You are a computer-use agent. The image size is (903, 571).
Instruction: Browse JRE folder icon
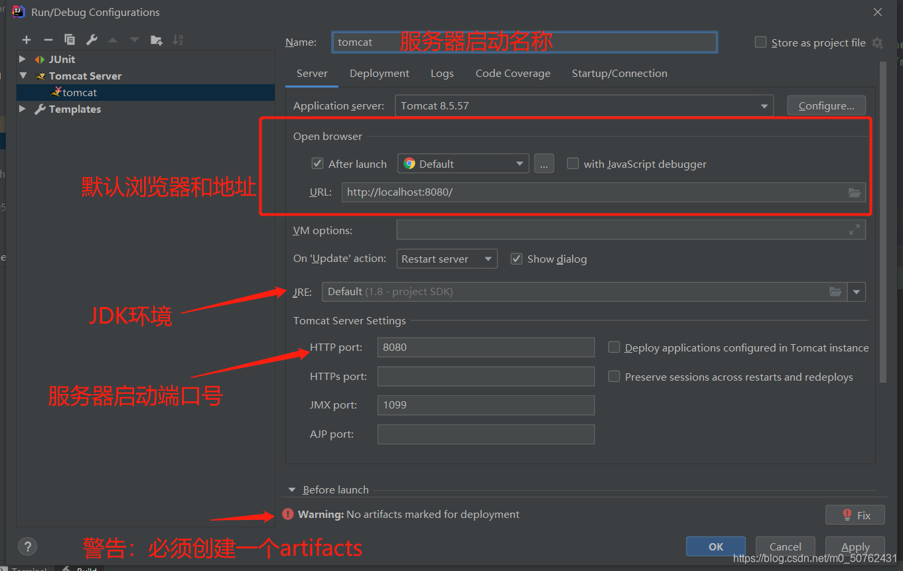[836, 292]
